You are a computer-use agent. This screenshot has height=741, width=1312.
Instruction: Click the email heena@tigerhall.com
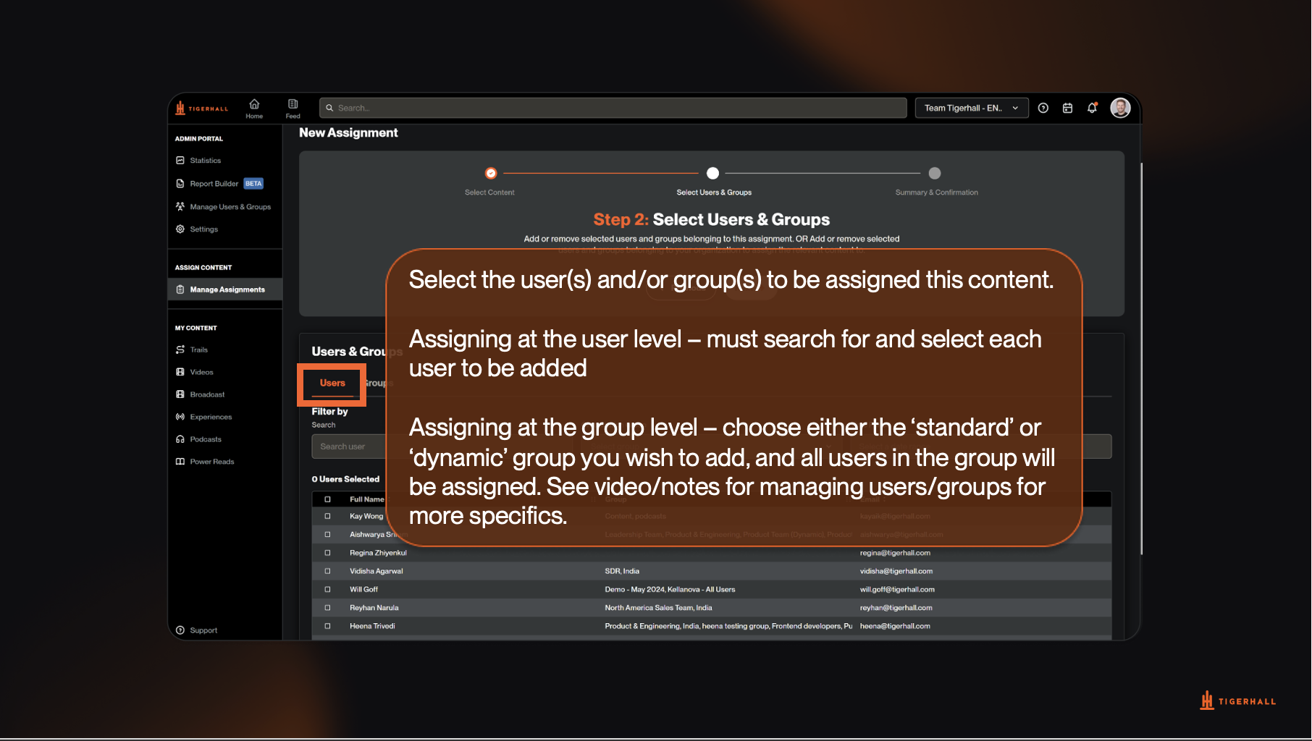[895, 627]
